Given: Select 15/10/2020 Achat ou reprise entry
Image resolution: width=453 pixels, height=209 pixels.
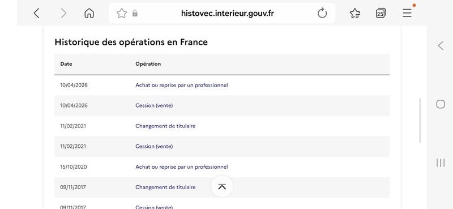Looking at the screenshot, I should click(x=222, y=167).
